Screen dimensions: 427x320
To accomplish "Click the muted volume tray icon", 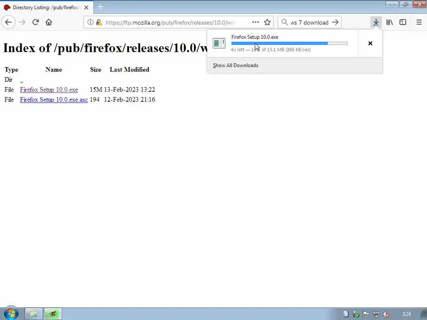I will coord(386,314).
